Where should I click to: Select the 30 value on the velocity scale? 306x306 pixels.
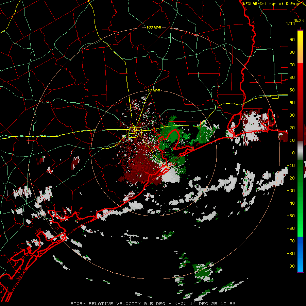[x=292, y=115]
